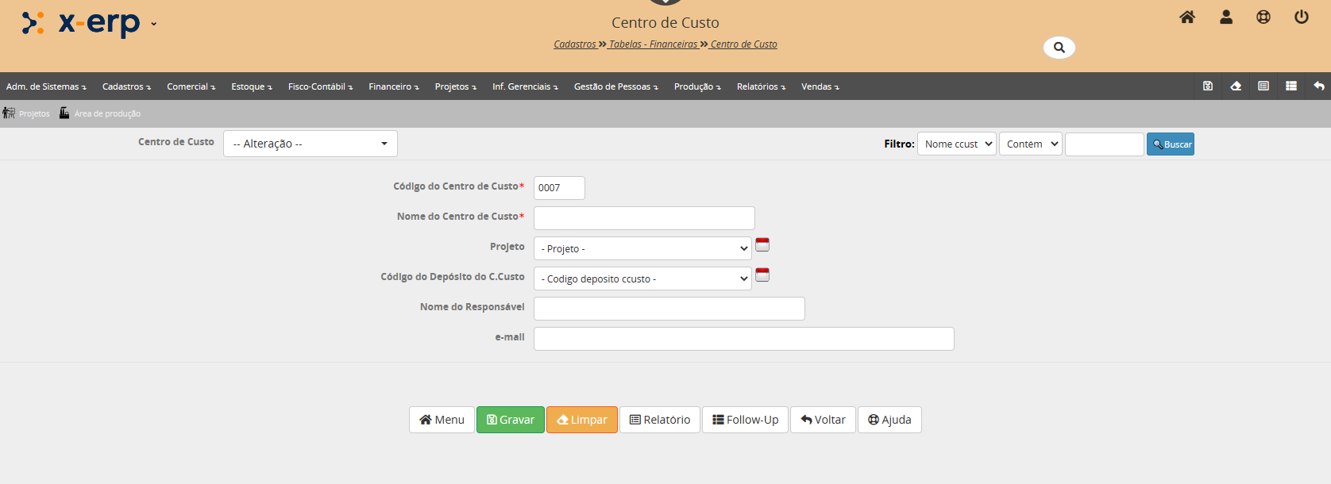Screen dimensions: 1331x484
Task: Open the Alteração dropdown
Action: [310, 144]
